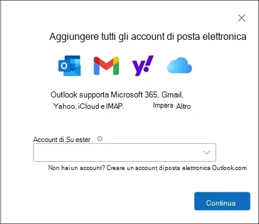Click the word Altro in the link
259x224 pixels.
tap(183, 106)
